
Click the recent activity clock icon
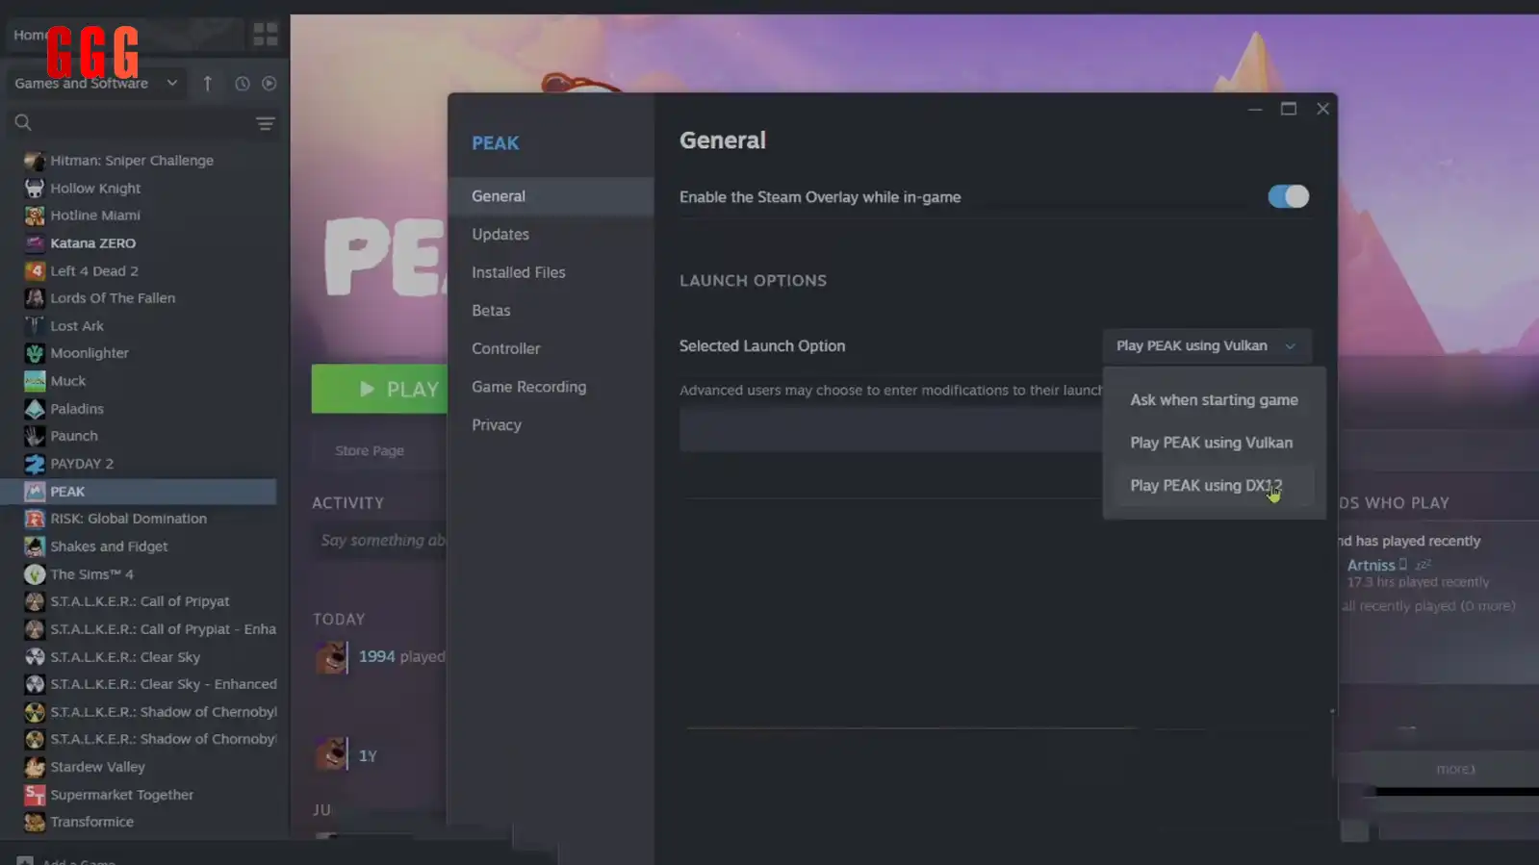(242, 84)
